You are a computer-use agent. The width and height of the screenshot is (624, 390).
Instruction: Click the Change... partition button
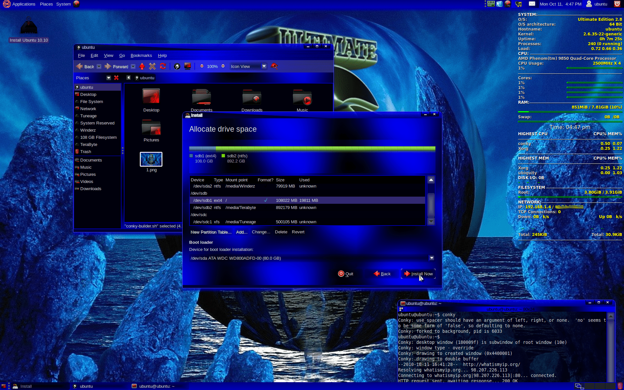(261, 232)
